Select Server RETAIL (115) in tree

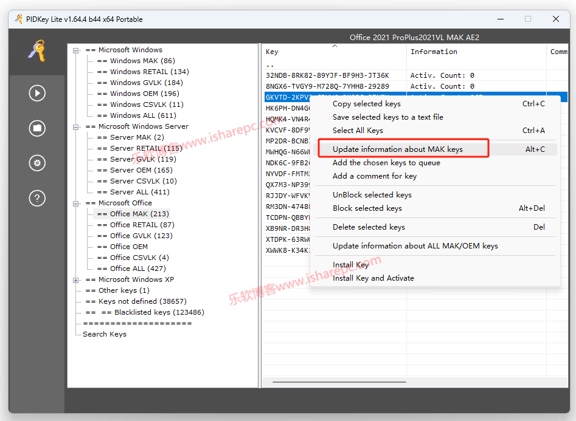click(140, 149)
